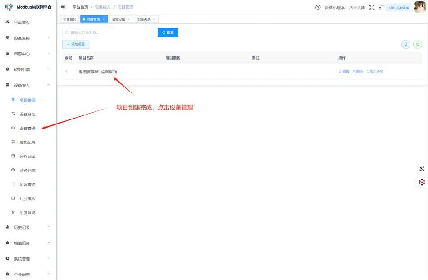The image size is (428, 280).
Task: Collapse the sidebar with the hamburger icon
Action: pos(63,7)
